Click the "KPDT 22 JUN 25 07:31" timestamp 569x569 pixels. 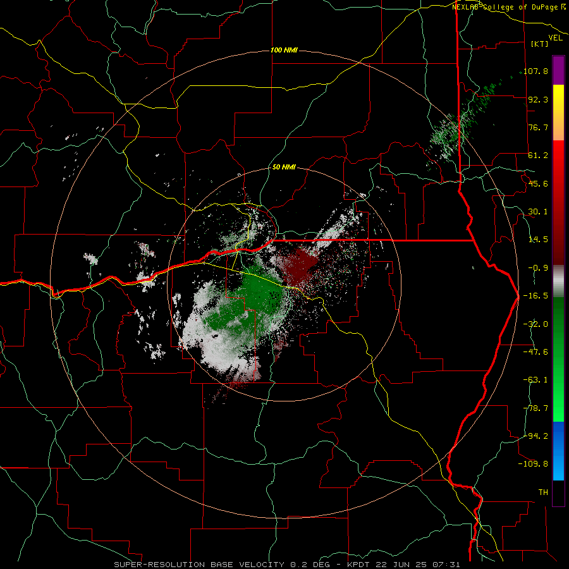coord(403,565)
